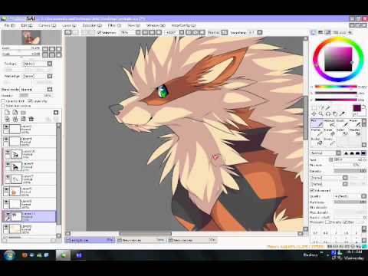Open the Window menu

coord(156,25)
